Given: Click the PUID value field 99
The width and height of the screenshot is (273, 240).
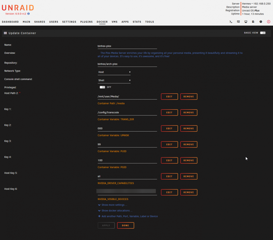Looking at the screenshot, I should coord(127,145).
